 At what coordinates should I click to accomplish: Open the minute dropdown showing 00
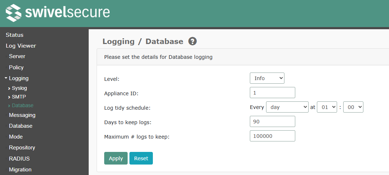pyautogui.click(x=353, y=107)
